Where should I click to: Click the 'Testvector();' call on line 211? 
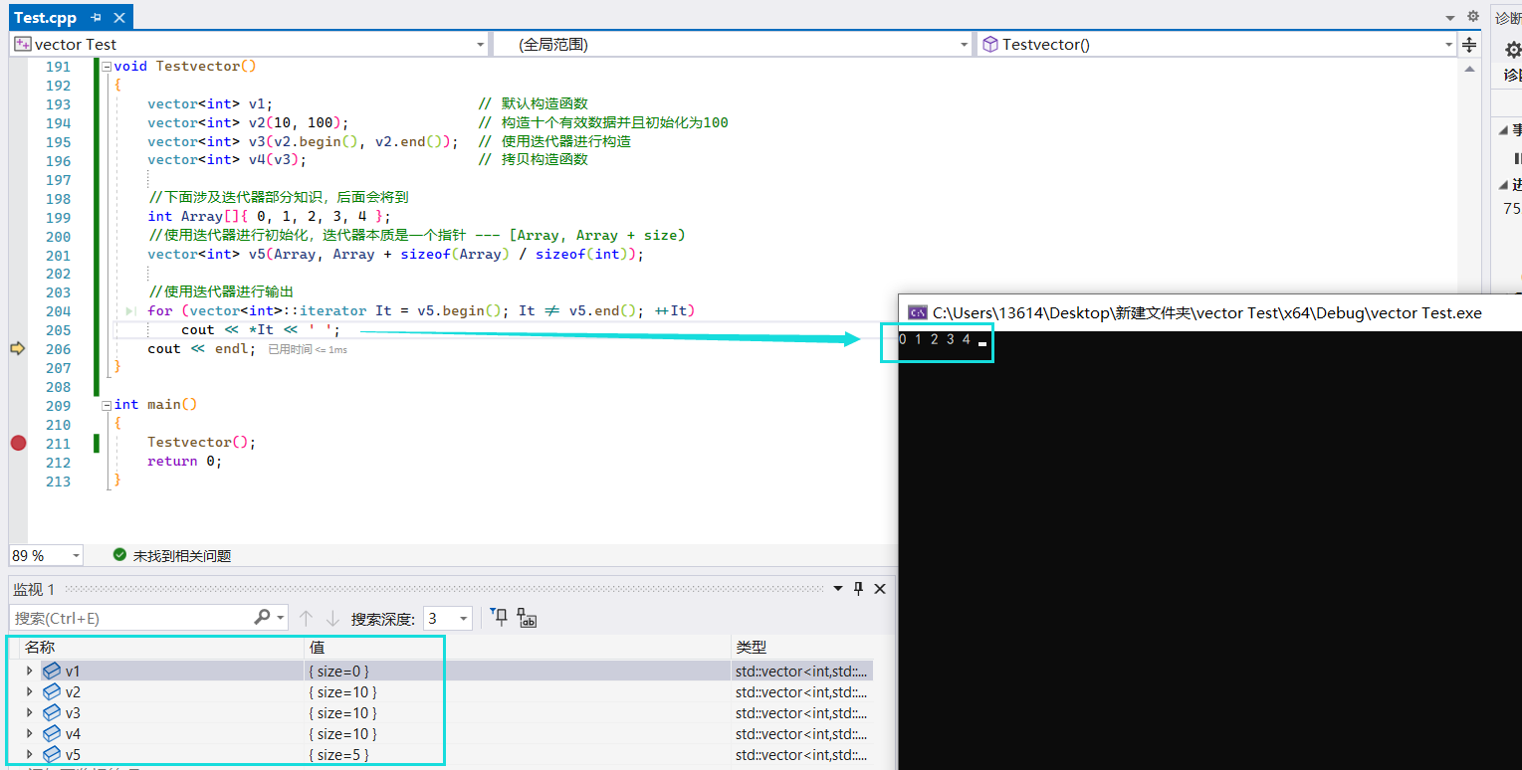coord(202,443)
